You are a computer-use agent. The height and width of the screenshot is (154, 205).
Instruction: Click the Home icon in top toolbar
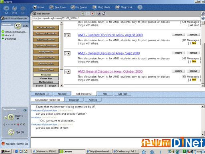pyautogui.click(x=35, y=7)
